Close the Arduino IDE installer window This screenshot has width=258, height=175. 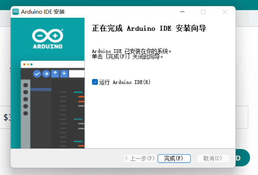(x=225, y=12)
